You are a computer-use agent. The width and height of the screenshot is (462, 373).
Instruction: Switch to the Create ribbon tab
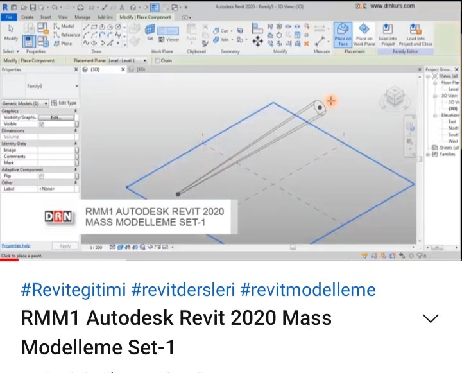(x=28, y=17)
